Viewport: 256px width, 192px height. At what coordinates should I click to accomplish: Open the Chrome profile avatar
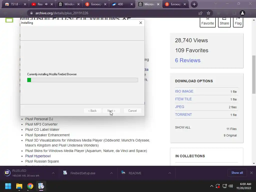click(x=242, y=13)
